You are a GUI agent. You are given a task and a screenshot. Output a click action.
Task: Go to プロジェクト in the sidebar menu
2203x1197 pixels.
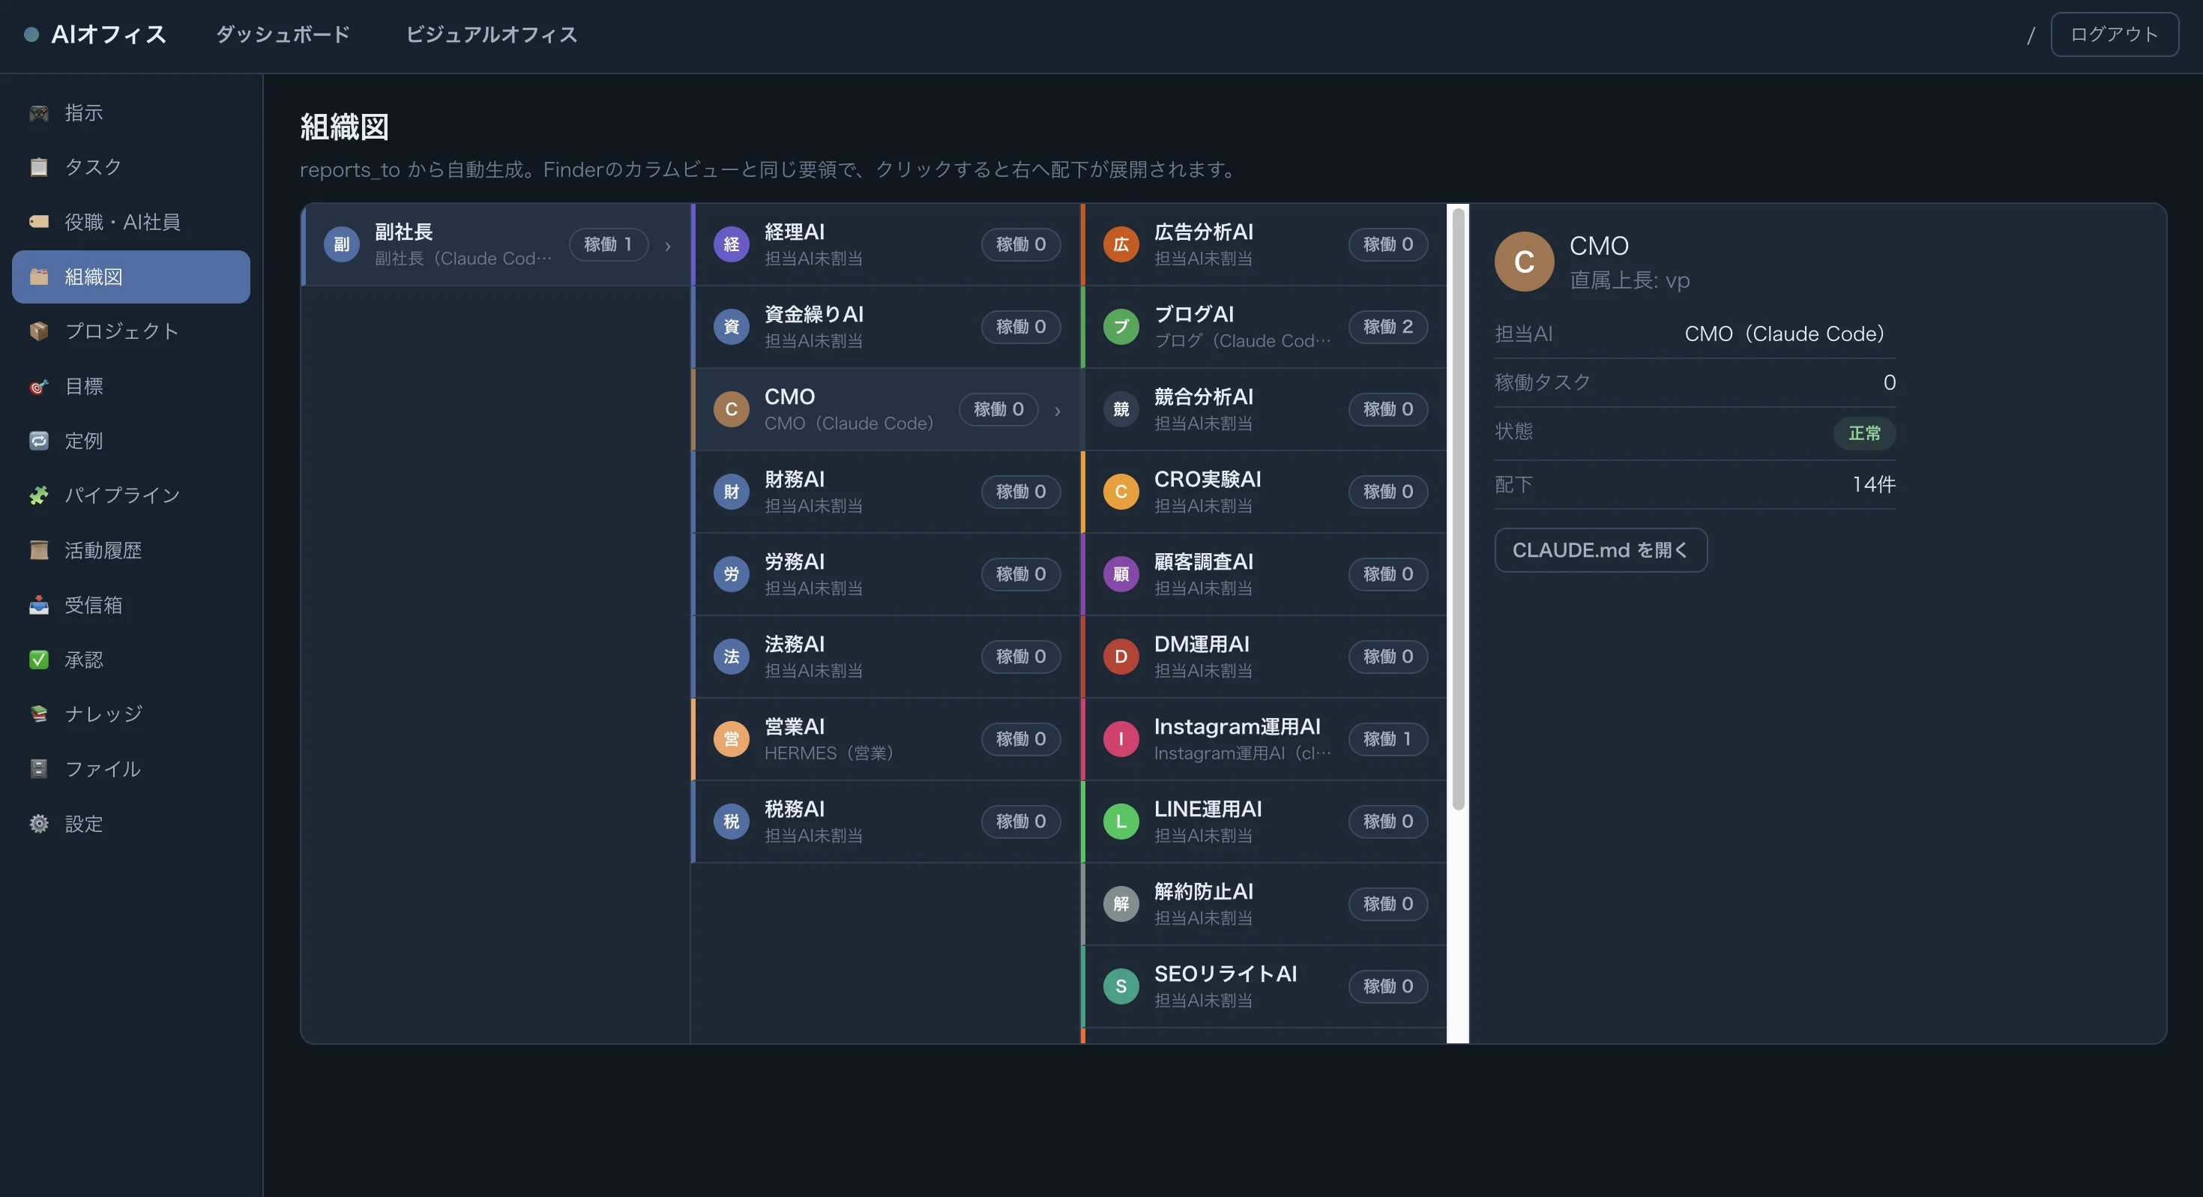[131, 332]
